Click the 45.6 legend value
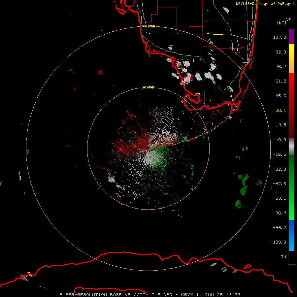The image size is (297, 297). pos(281,96)
